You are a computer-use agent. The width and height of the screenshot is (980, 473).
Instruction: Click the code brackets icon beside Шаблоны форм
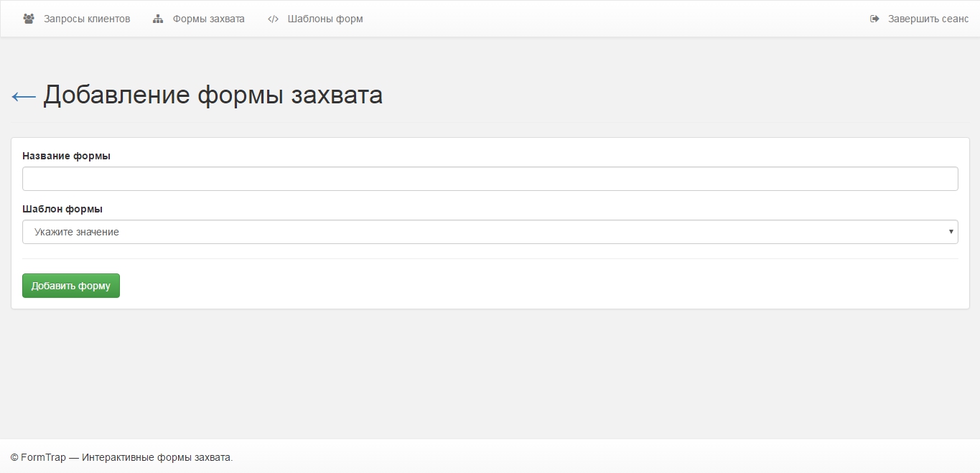(x=273, y=19)
